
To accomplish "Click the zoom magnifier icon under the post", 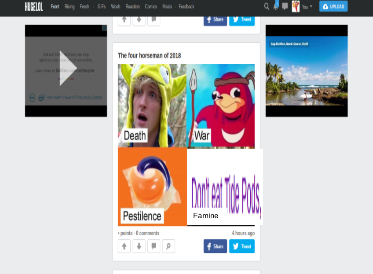I will point(168,246).
